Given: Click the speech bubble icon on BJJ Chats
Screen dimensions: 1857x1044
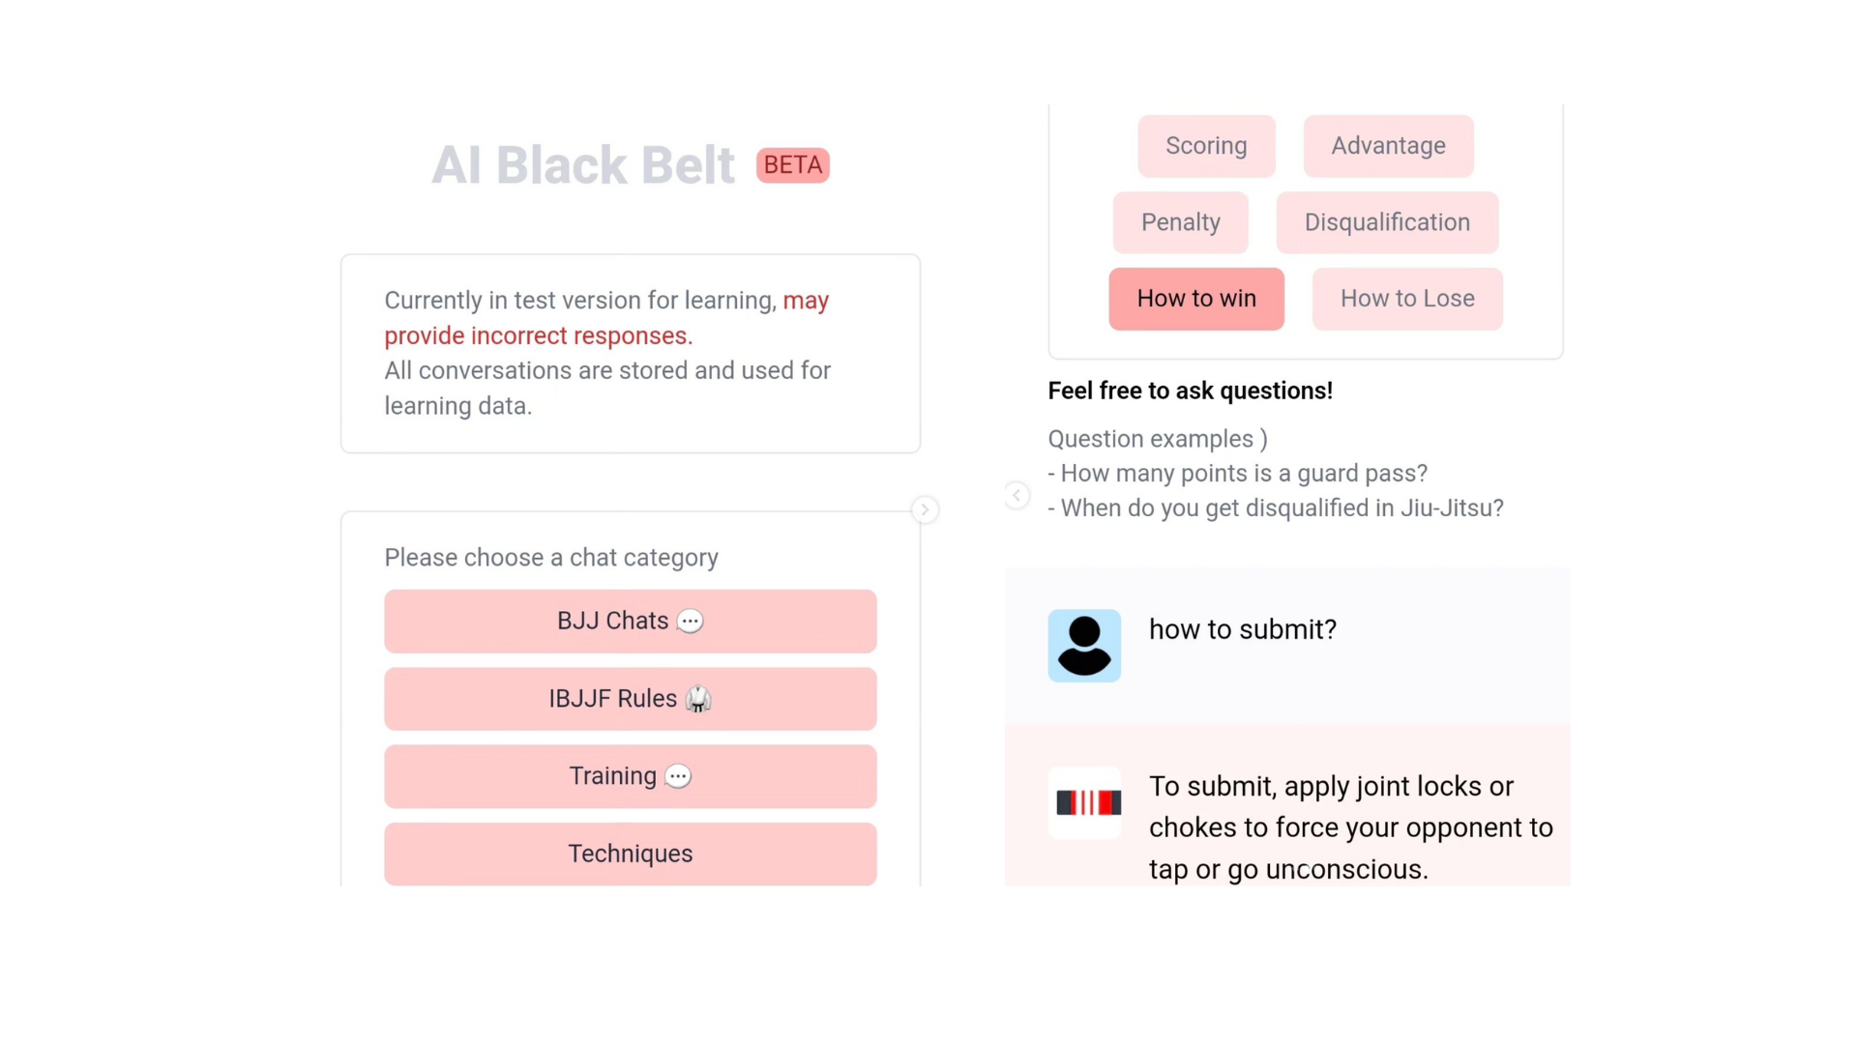Looking at the screenshot, I should (689, 621).
